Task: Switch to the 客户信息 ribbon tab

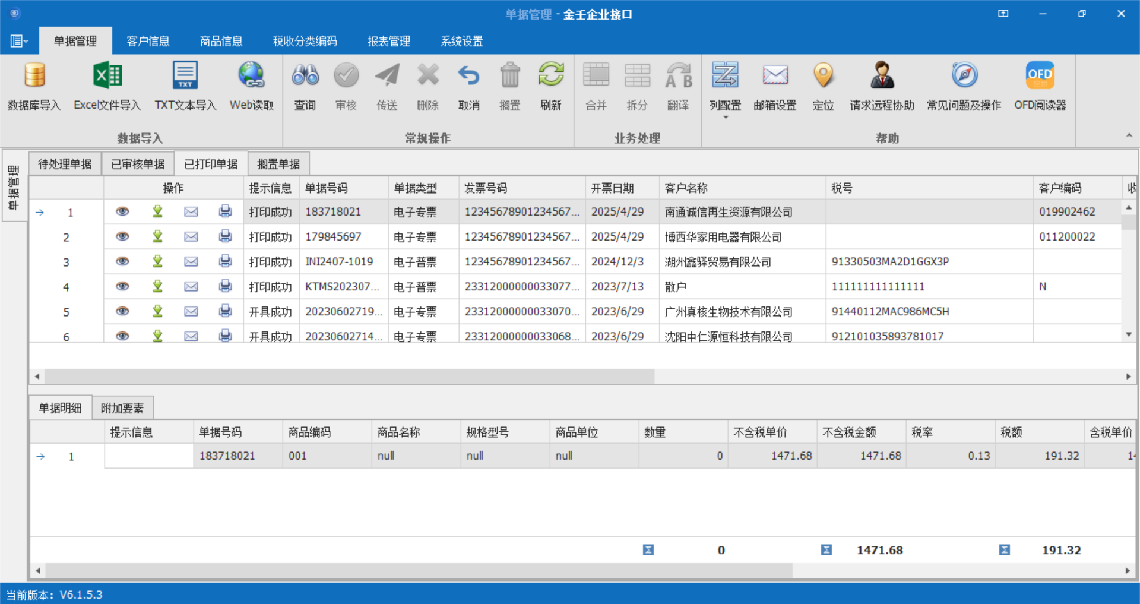Action: point(148,41)
